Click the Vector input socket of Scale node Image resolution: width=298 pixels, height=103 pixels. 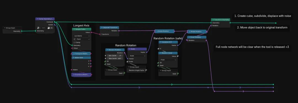pyautogui.click(x=128, y=59)
